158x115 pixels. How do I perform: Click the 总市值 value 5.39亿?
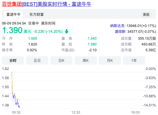tap(151, 50)
